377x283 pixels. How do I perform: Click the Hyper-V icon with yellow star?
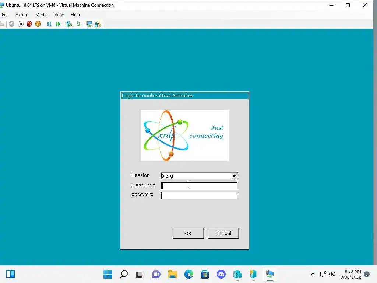253,274
